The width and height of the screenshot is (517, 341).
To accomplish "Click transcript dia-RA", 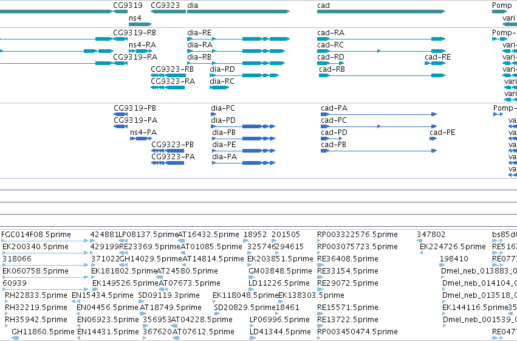I will click(236, 51).
